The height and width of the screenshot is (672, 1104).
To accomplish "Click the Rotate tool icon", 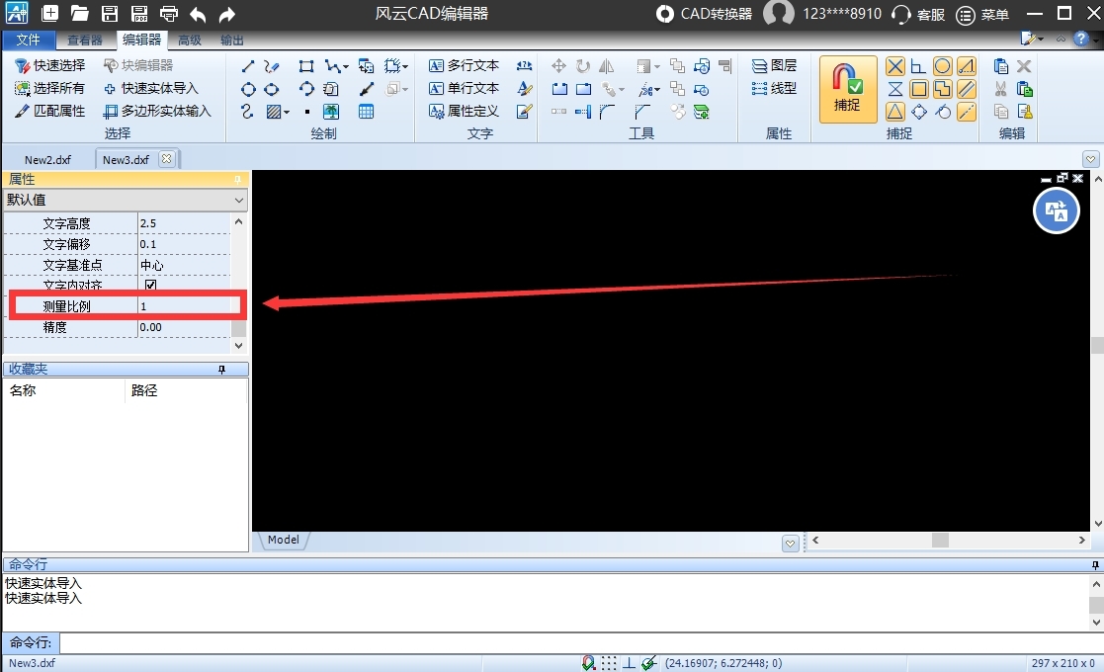I will [x=583, y=66].
